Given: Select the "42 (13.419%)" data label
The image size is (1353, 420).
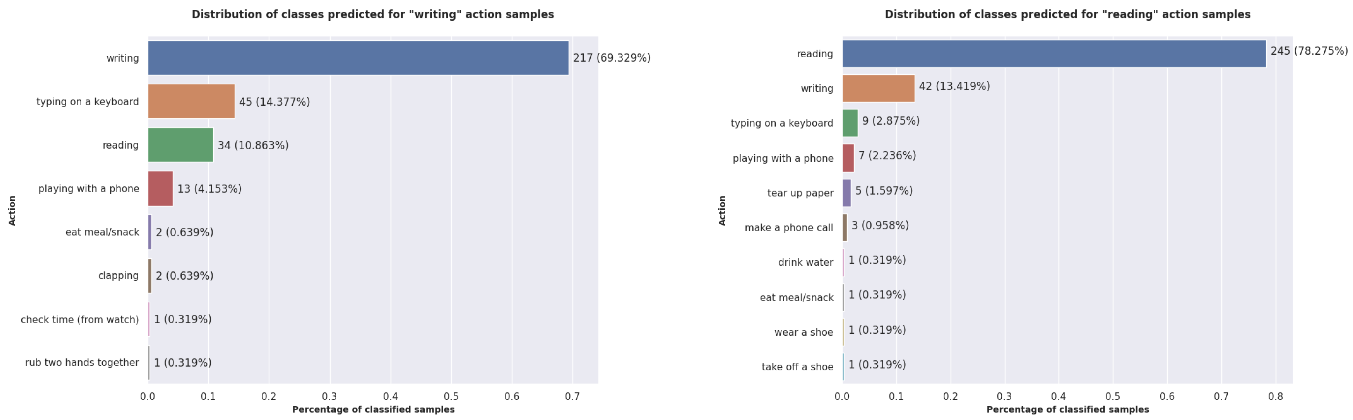Looking at the screenshot, I should point(954,86).
